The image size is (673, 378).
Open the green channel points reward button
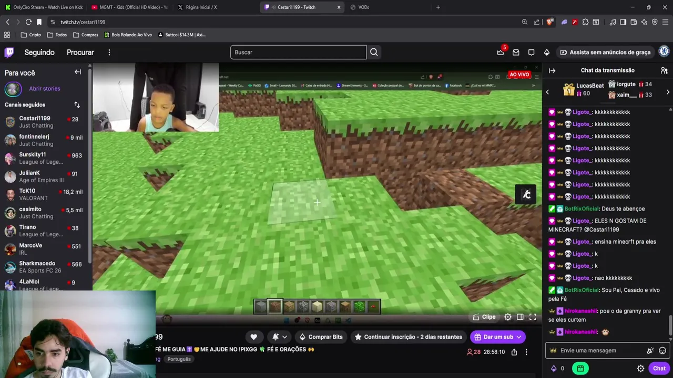point(580,369)
